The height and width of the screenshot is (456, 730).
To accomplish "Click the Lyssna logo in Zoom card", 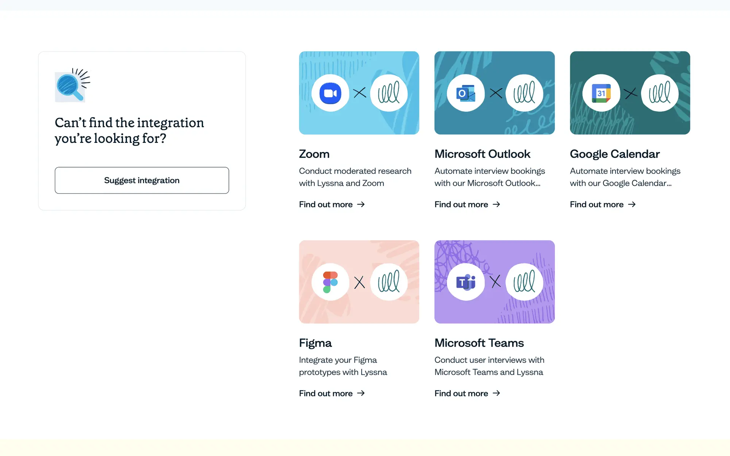I will [389, 93].
